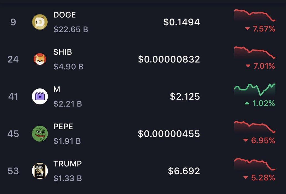Click rank number 53 for TRUMP

pos(13,171)
